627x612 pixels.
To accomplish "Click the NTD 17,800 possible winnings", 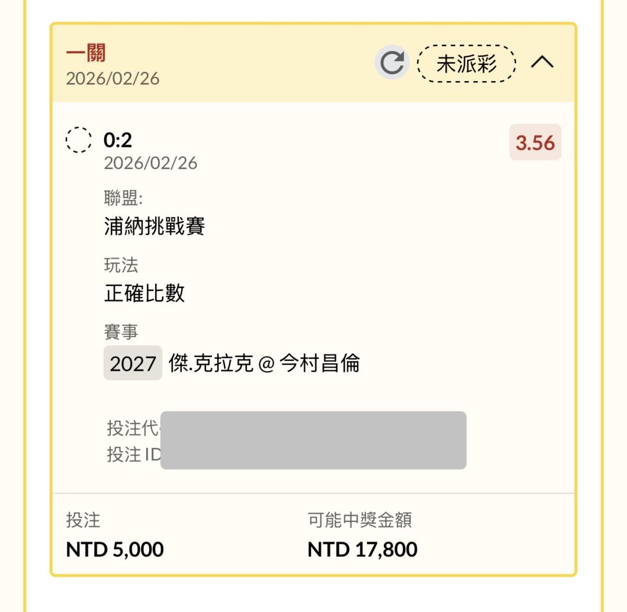I will tap(362, 549).
